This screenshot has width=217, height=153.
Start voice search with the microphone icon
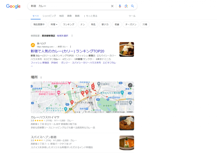pyautogui.click(x=120, y=6)
